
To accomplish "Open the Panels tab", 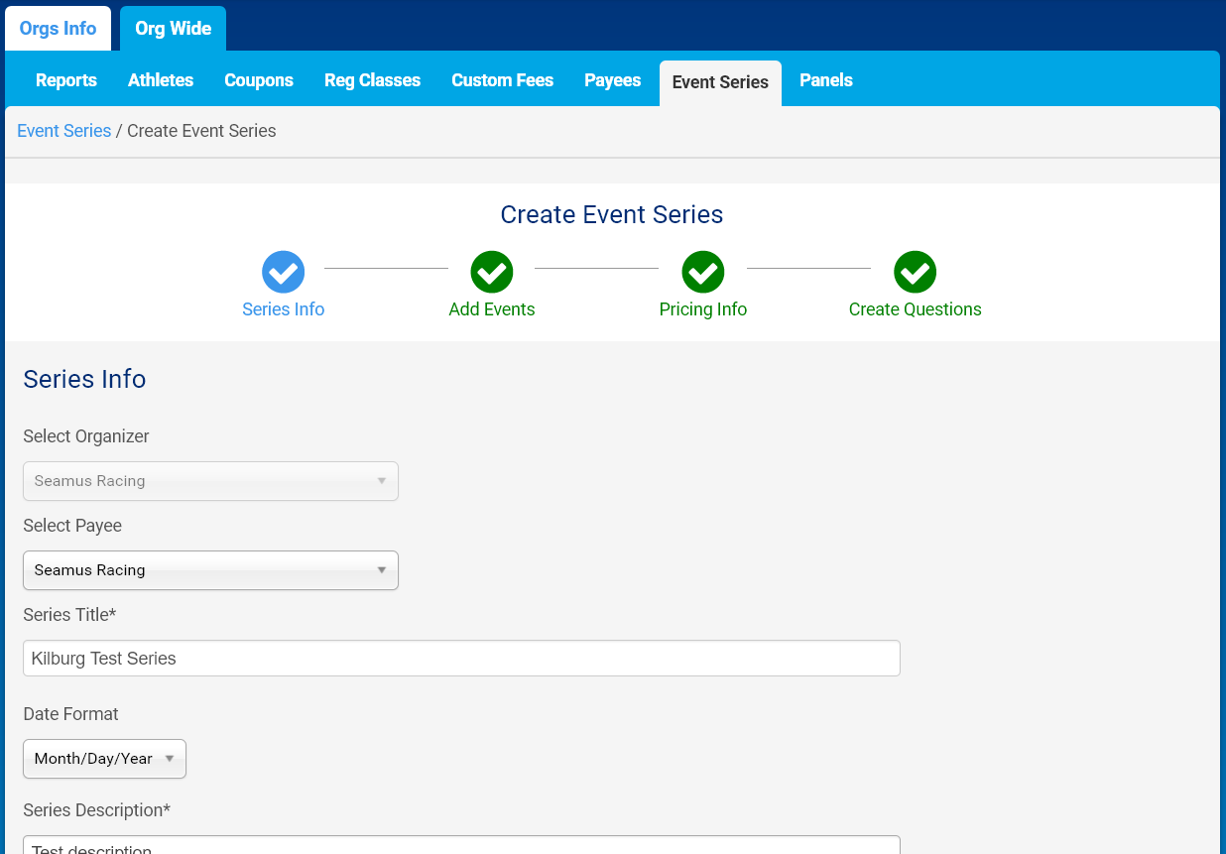I will (x=825, y=80).
